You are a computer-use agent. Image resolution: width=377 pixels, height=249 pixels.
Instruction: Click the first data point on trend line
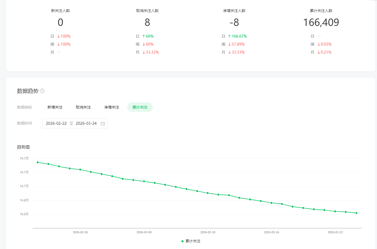click(x=38, y=162)
